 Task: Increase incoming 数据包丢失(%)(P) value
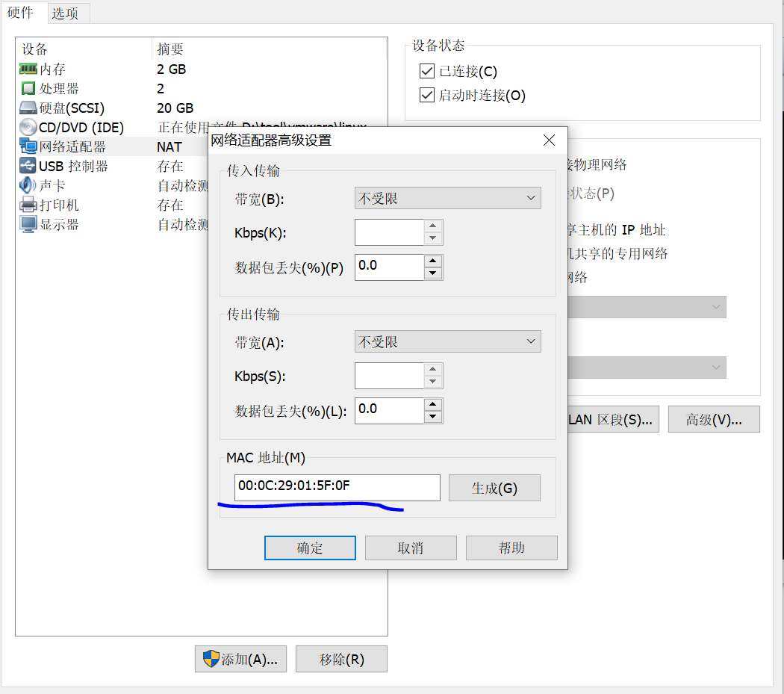coord(432,261)
